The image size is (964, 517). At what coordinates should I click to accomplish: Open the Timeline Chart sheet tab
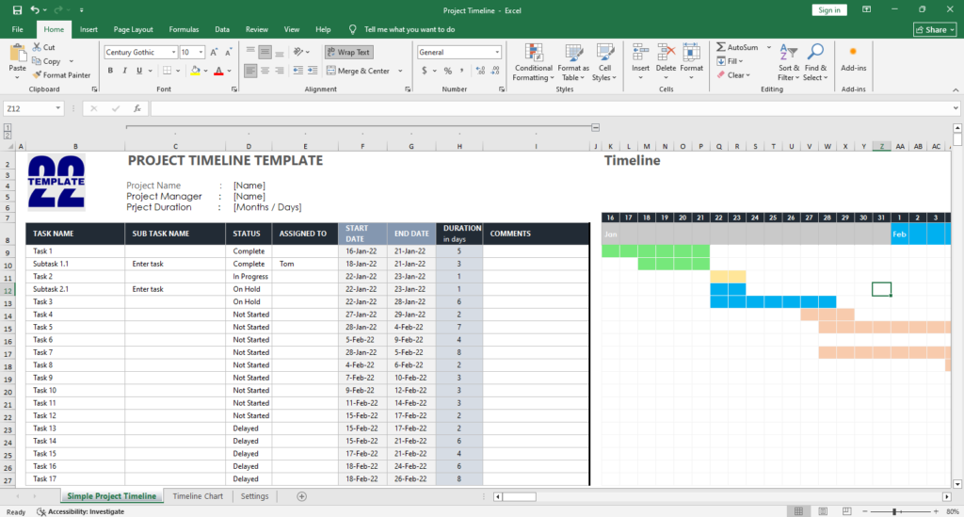click(198, 496)
